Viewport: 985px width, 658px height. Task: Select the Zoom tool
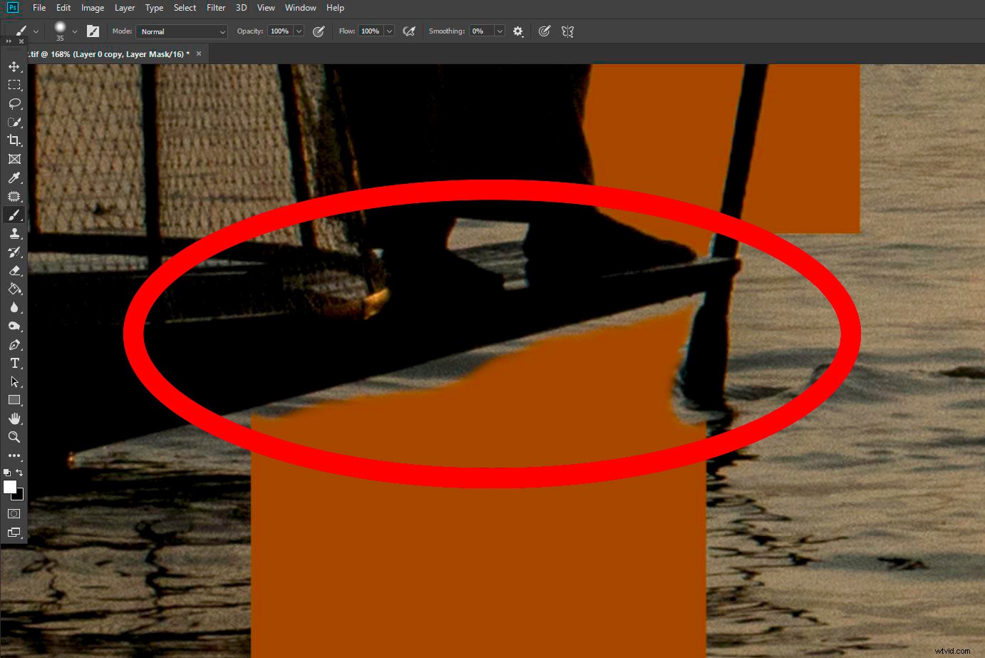(14, 437)
